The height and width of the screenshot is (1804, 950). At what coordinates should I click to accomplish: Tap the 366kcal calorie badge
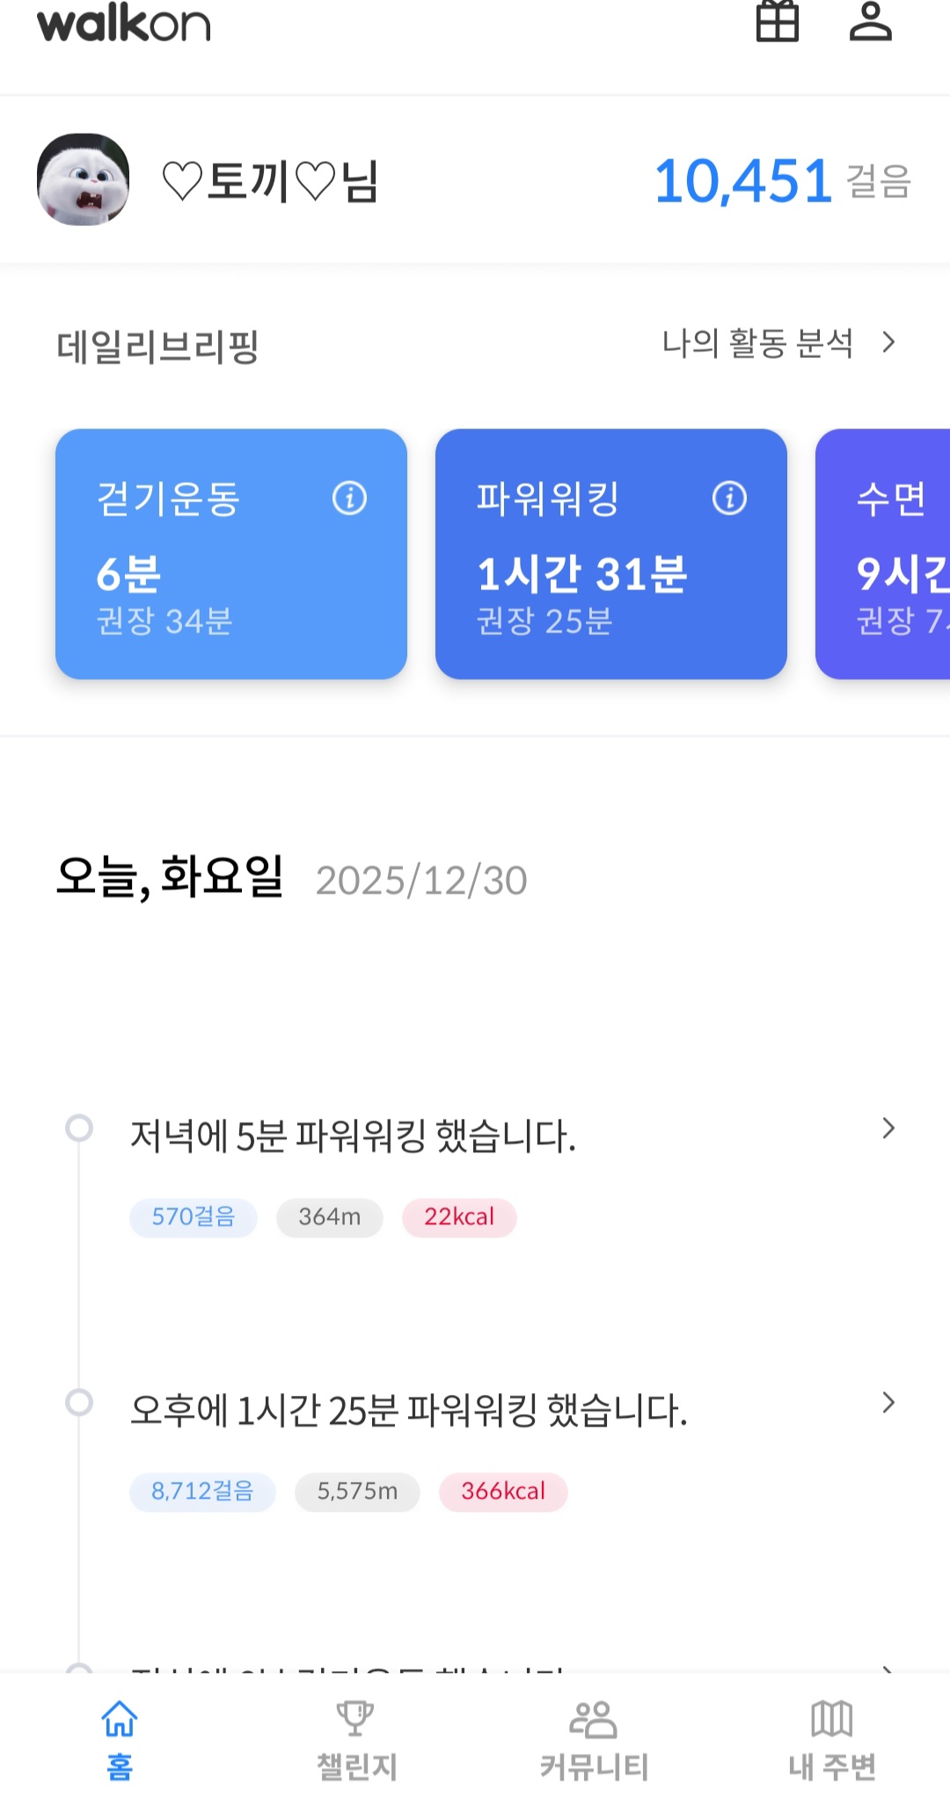coord(503,1492)
